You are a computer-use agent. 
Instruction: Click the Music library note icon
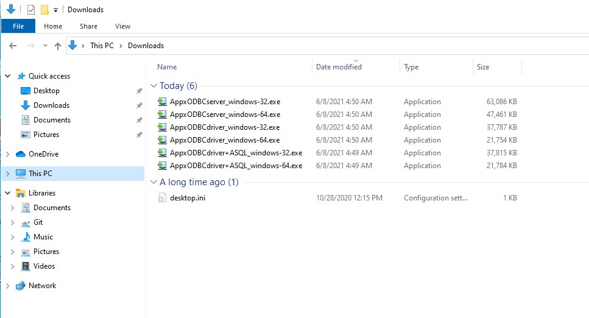coord(26,237)
